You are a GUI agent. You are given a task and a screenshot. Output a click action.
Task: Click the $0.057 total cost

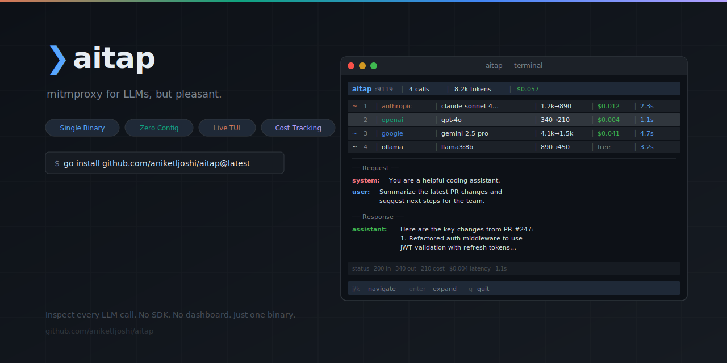(x=528, y=89)
